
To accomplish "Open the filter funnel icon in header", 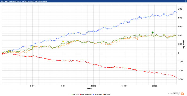I will click(x=186, y=1).
